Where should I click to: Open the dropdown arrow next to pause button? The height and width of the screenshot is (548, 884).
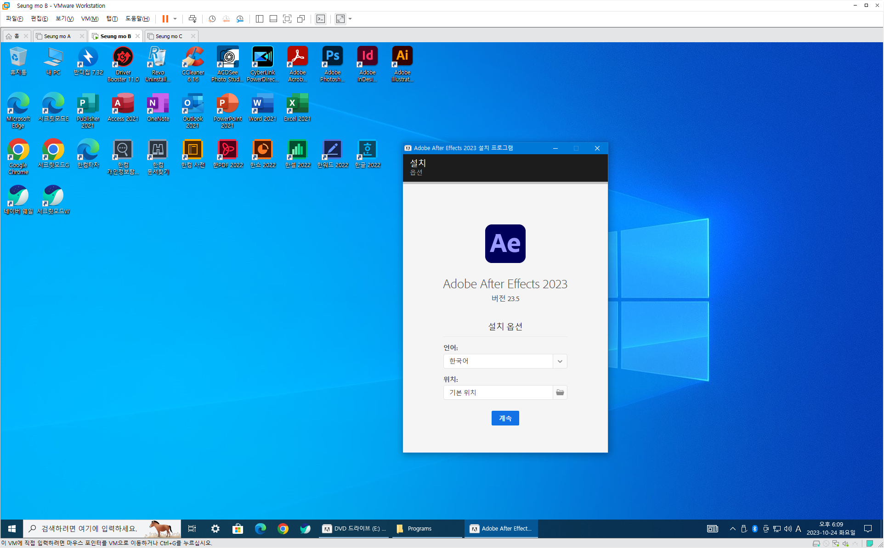click(175, 19)
